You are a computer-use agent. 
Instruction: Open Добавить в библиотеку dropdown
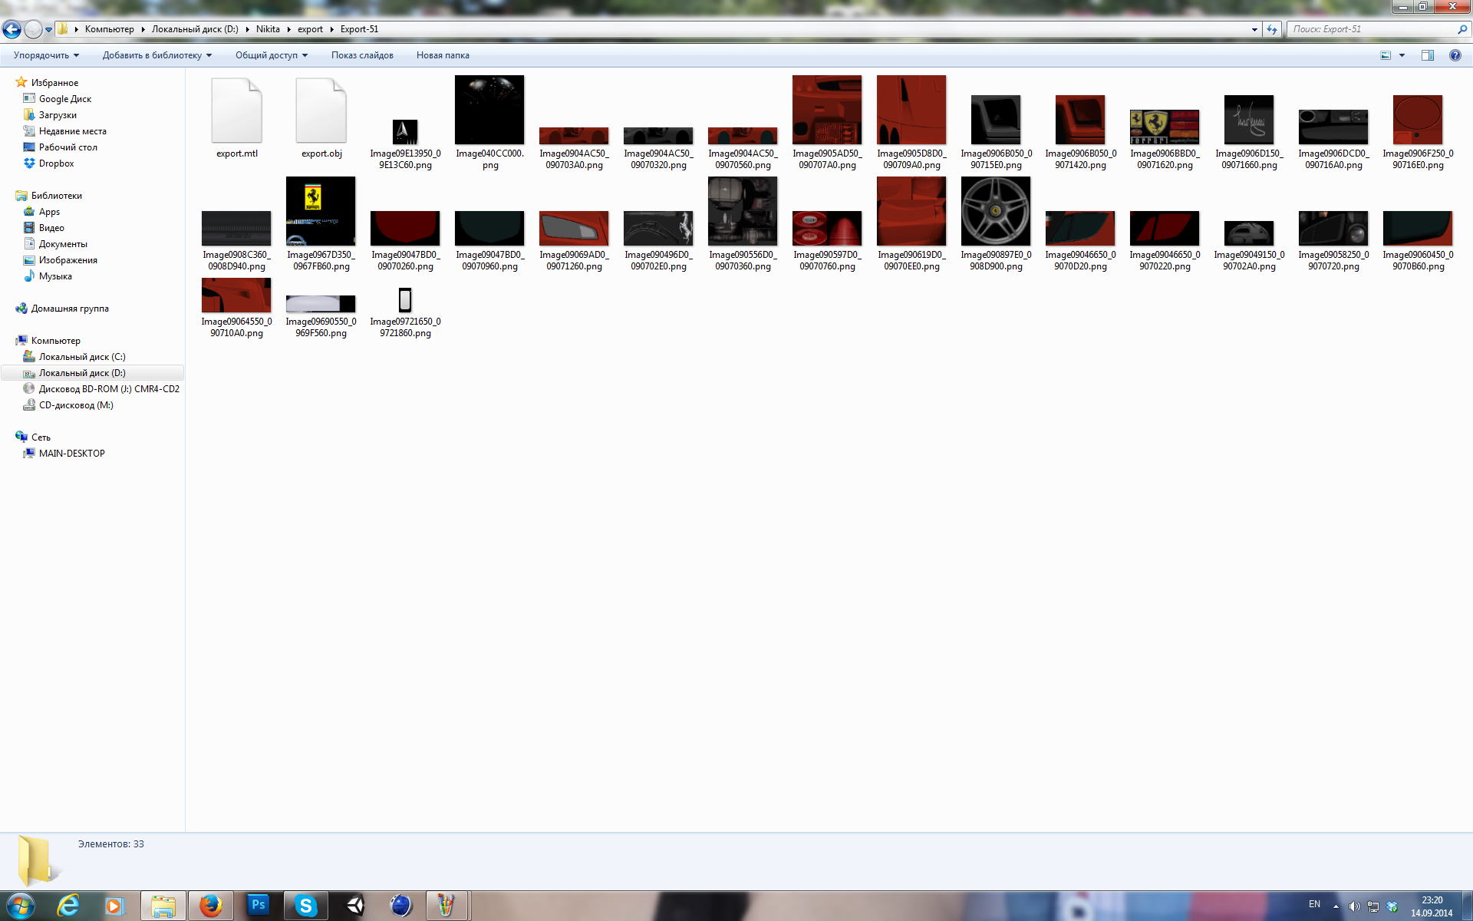coord(157,55)
